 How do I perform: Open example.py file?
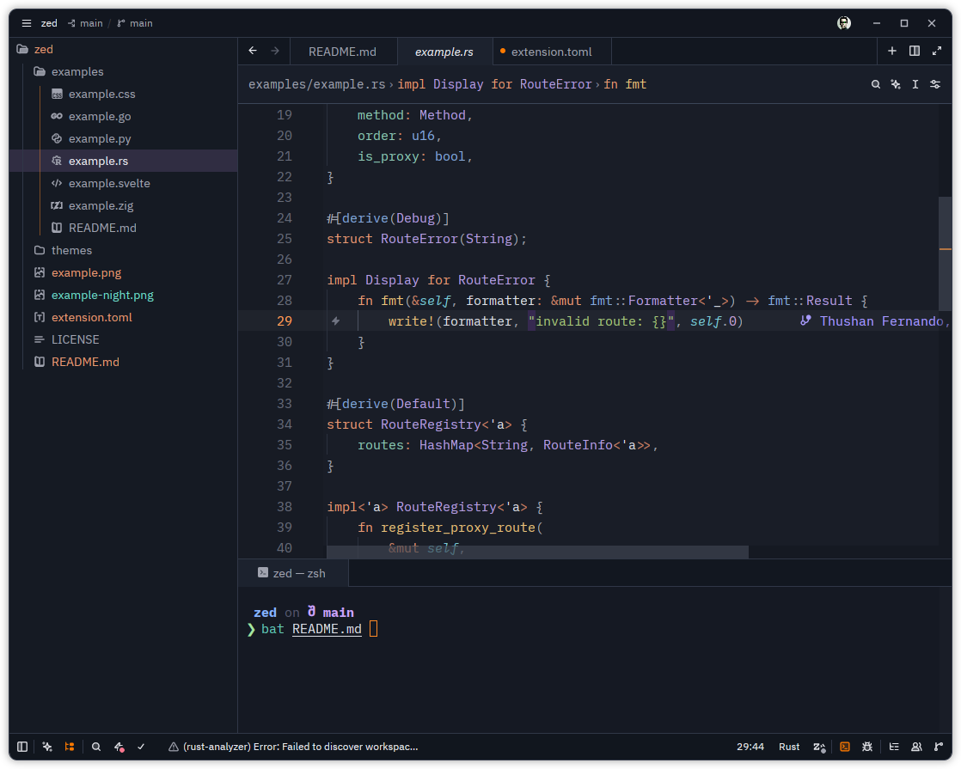[x=123, y=138]
